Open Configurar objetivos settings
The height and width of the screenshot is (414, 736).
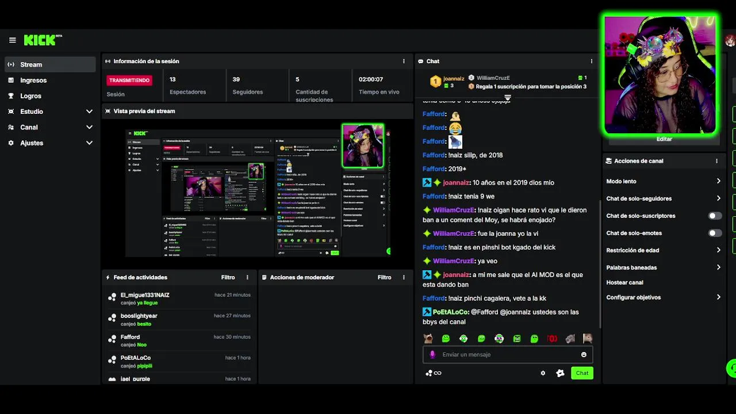click(x=663, y=297)
